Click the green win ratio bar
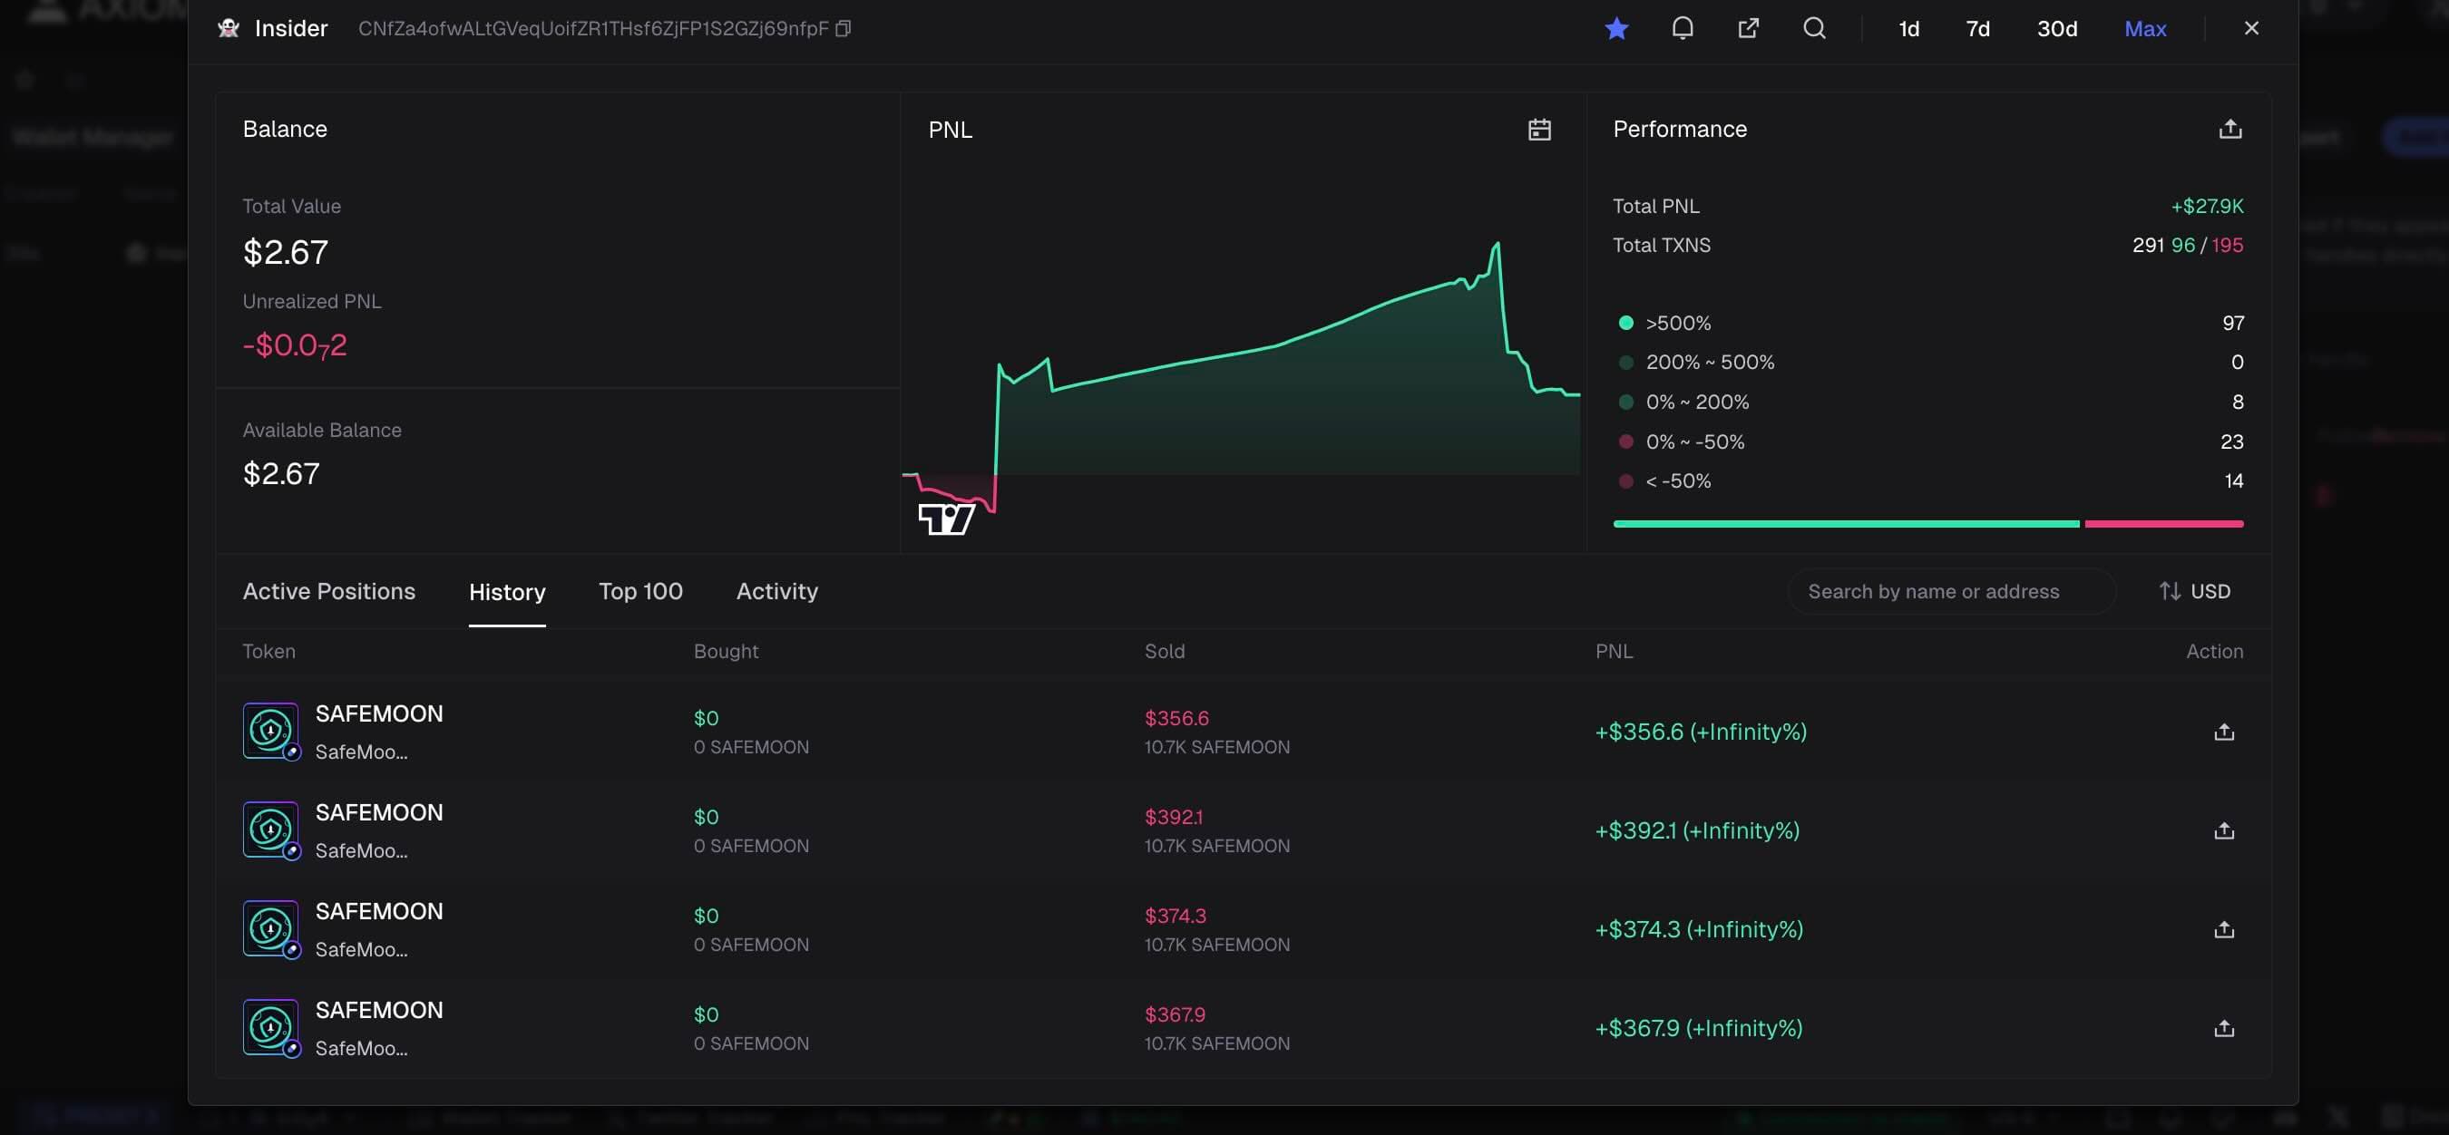The image size is (2449, 1135). [x=1846, y=523]
